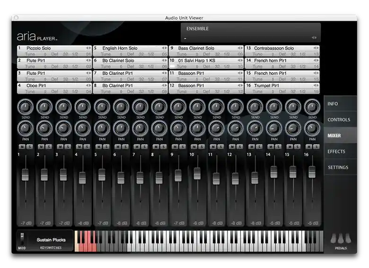The image size is (369, 268).
Task: Click the Ensemble display panel
Action: pyautogui.click(x=251, y=33)
